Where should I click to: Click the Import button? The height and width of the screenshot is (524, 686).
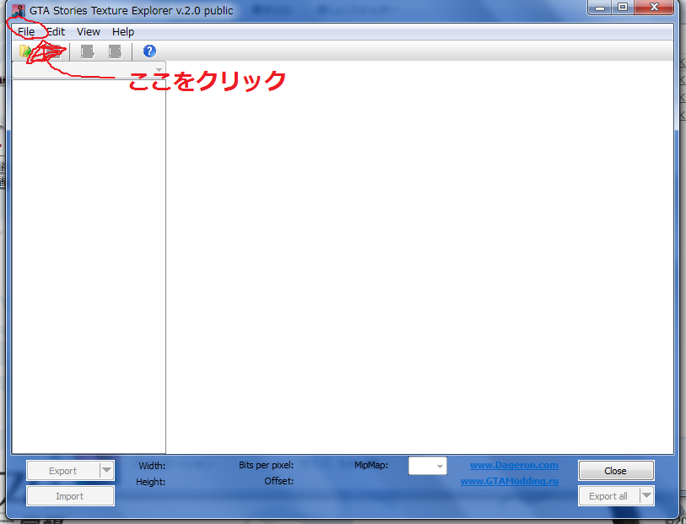click(x=70, y=496)
